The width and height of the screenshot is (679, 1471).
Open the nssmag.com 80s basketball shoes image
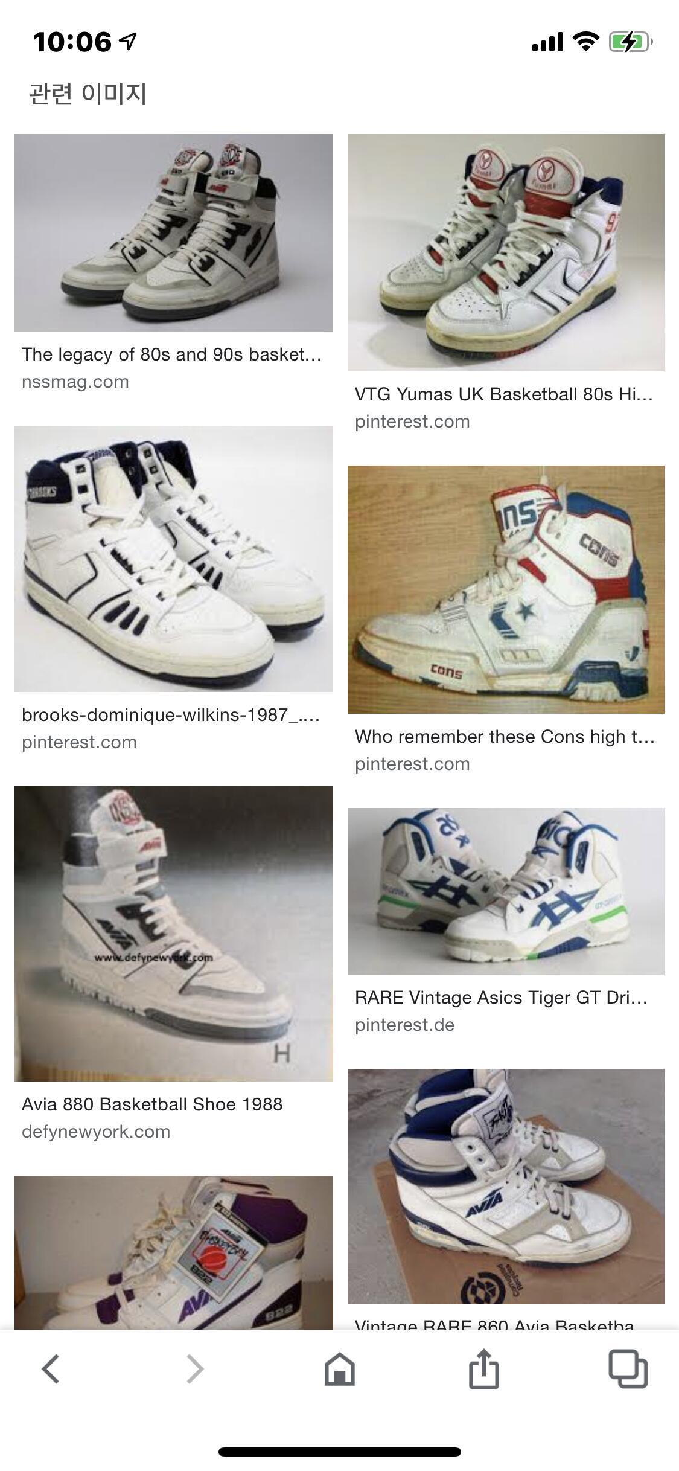pyautogui.click(x=174, y=232)
